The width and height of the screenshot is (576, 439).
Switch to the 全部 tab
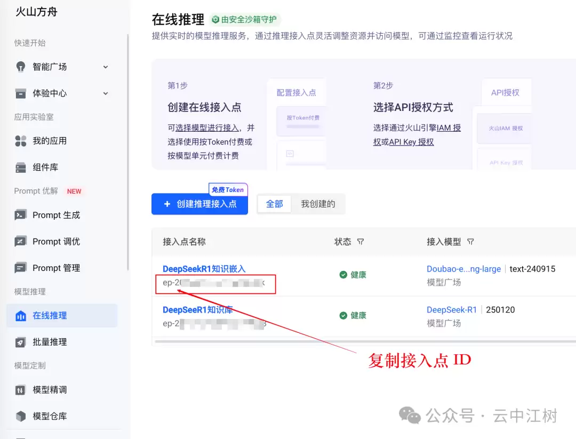click(x=275, y=204)
